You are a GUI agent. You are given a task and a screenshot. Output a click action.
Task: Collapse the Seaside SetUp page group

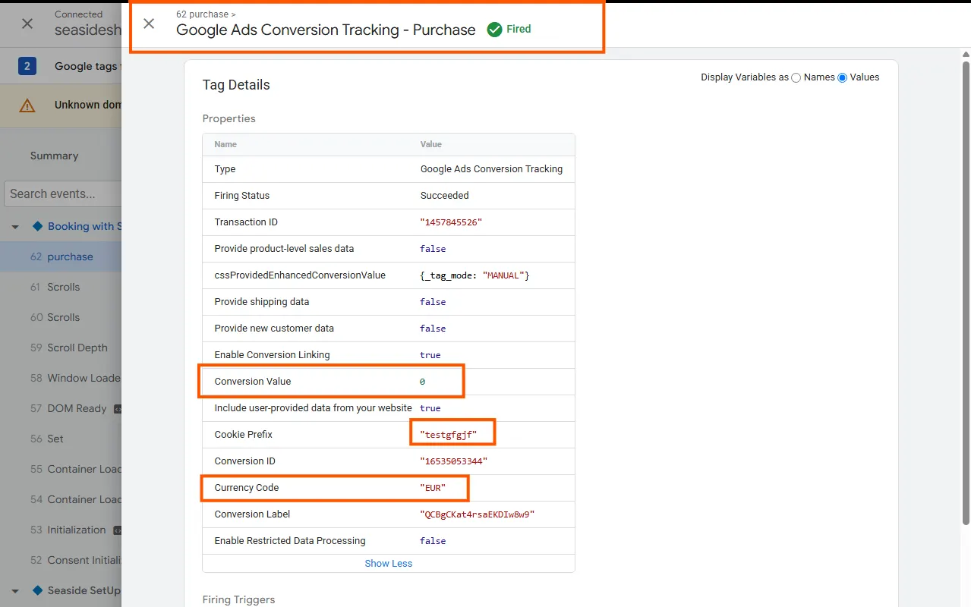coord(15,591)
